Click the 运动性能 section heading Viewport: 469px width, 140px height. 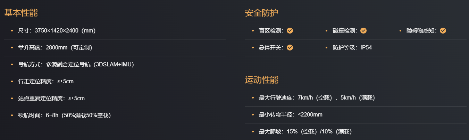(261, 80)
